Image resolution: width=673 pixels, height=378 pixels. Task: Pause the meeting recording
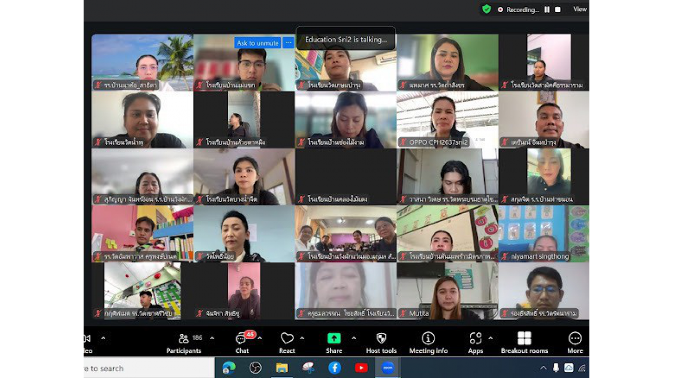(x=547, y=9)
